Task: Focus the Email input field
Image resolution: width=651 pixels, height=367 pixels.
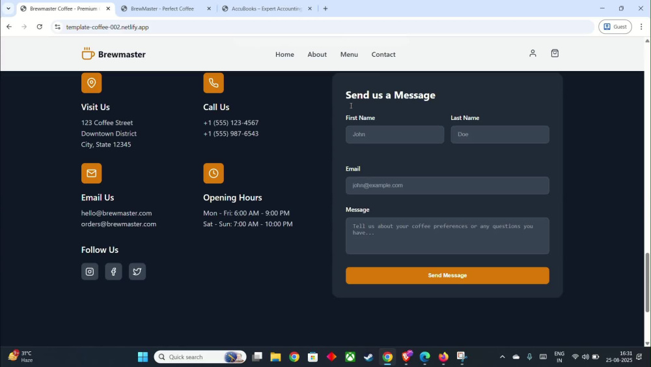Action: tap(447, 185)
